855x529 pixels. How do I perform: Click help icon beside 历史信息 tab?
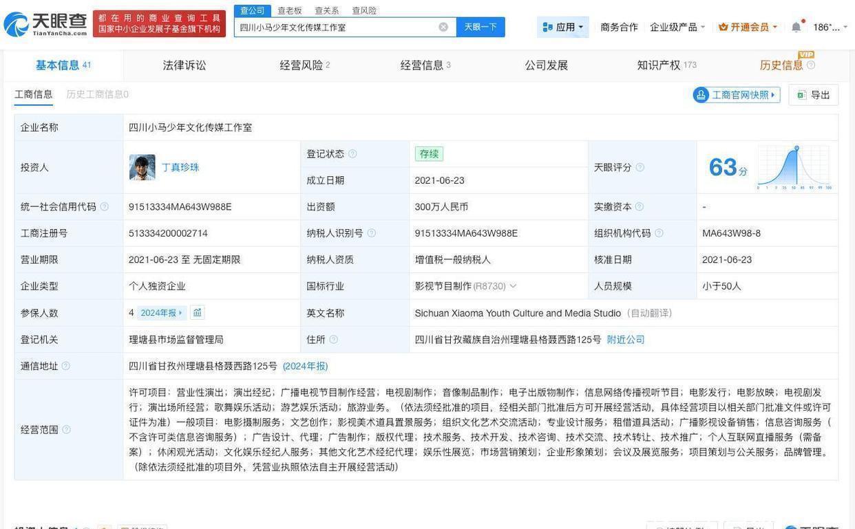811,65
